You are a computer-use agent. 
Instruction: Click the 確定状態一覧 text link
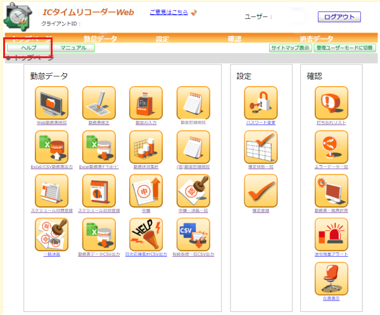[261, 167]
